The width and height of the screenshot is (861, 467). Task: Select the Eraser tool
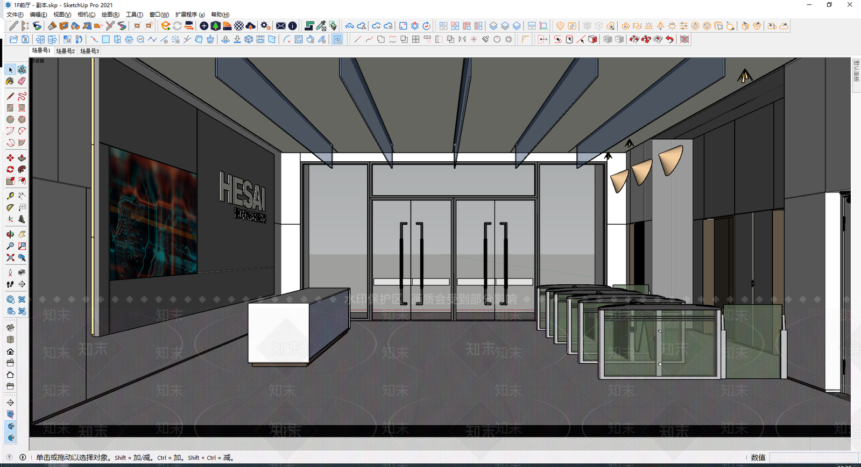click(x=22, y=81)
